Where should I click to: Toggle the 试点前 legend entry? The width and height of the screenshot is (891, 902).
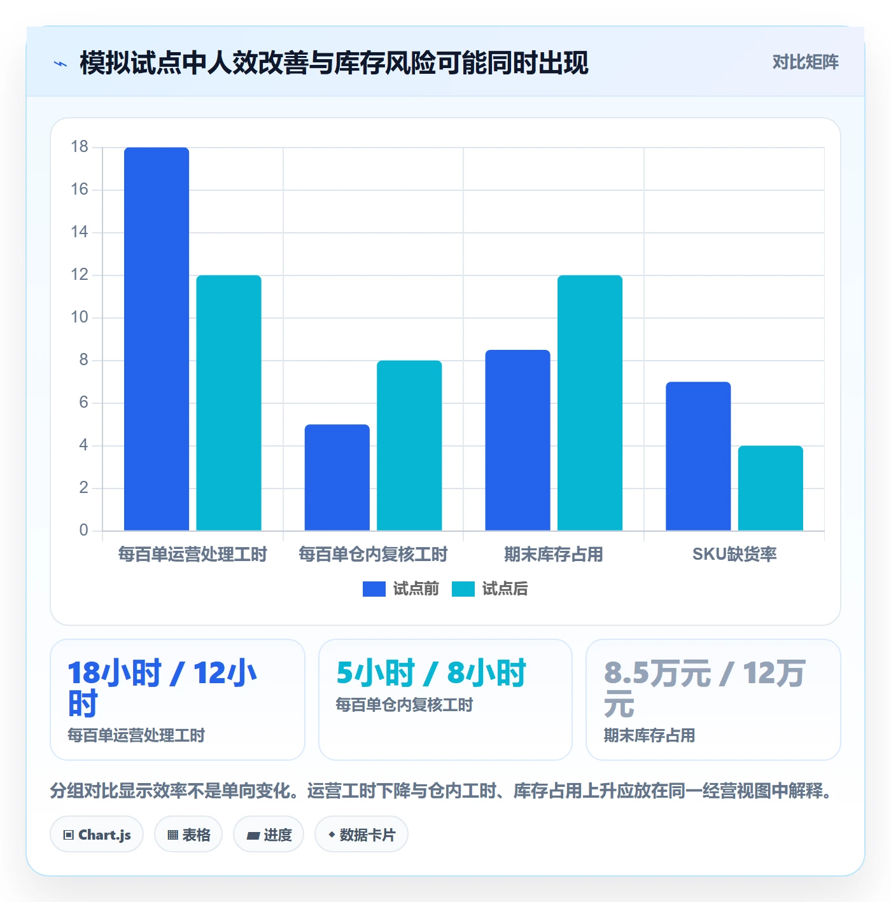pyautogui.click(x=400, y=589)
